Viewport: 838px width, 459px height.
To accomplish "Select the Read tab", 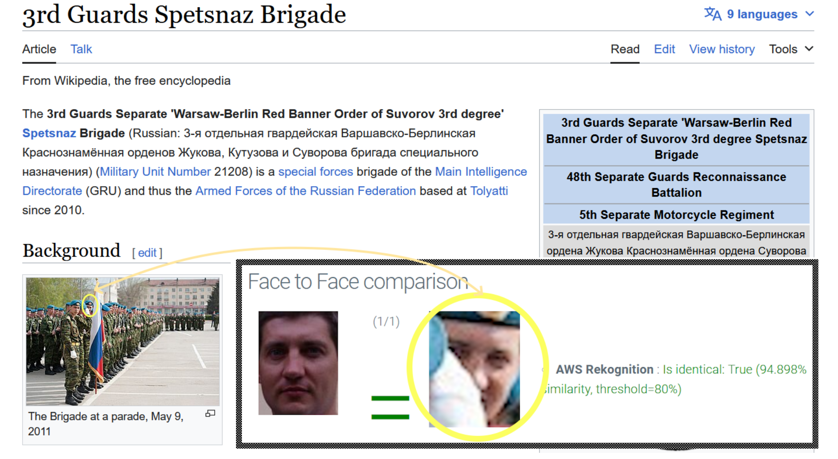I will click(625, 49).
